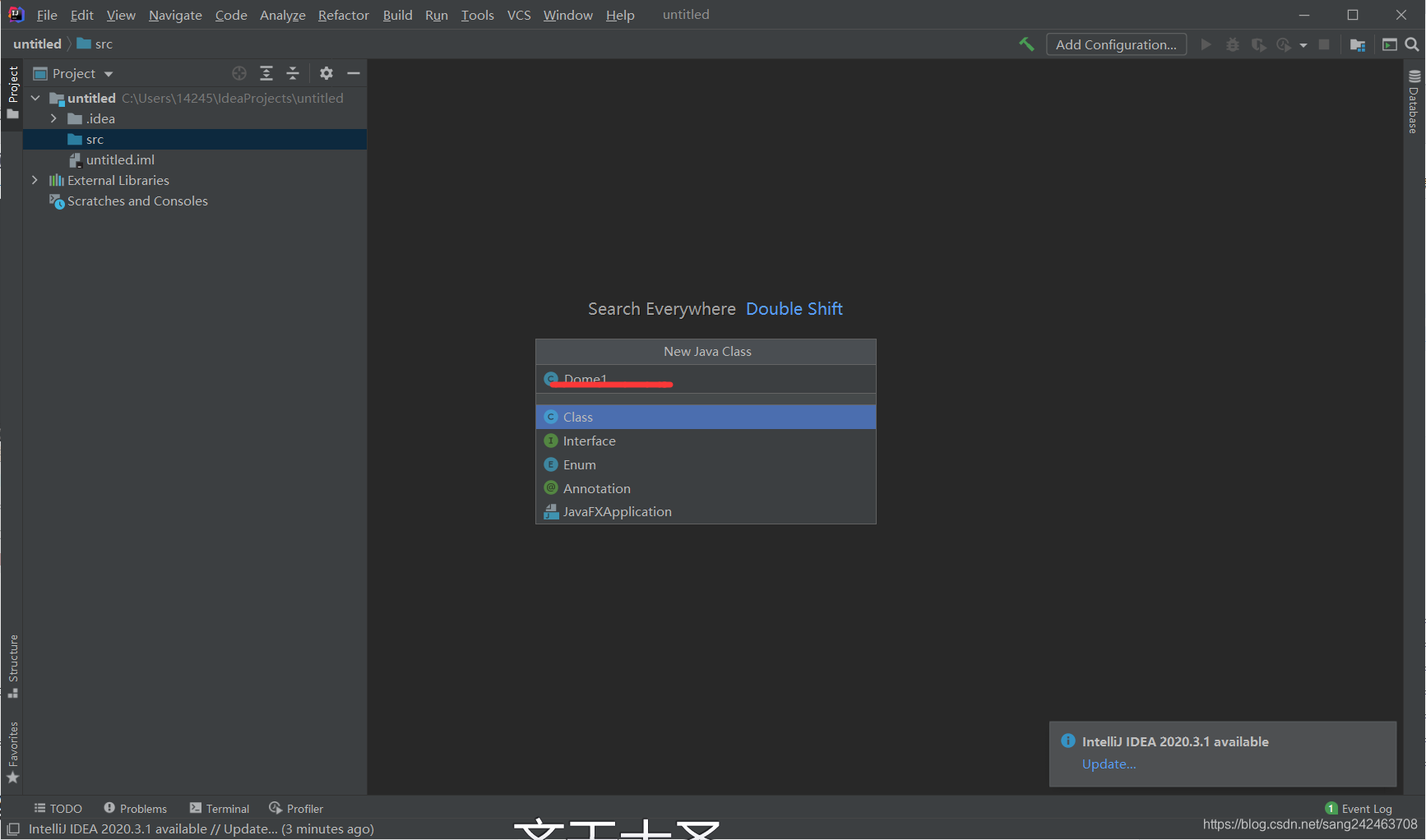Open the Navigate menu
The height and width of the screenshot is (840, 1426).
click(175, 15)
